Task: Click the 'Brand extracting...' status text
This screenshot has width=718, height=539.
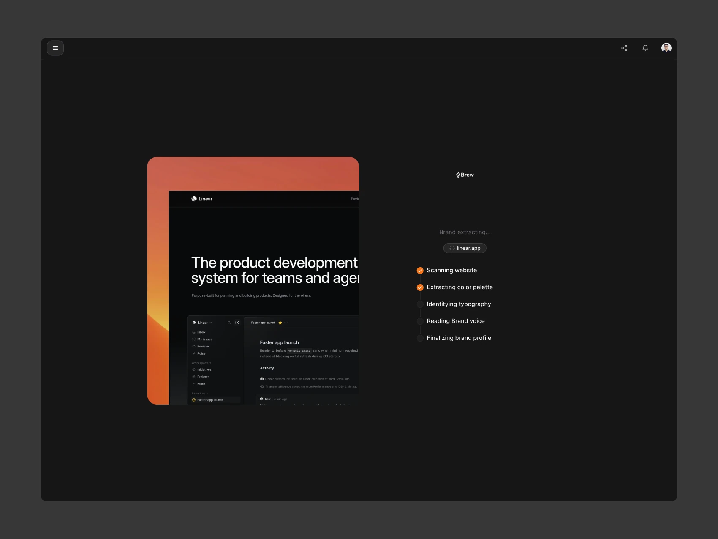Action: pos(465,232)
